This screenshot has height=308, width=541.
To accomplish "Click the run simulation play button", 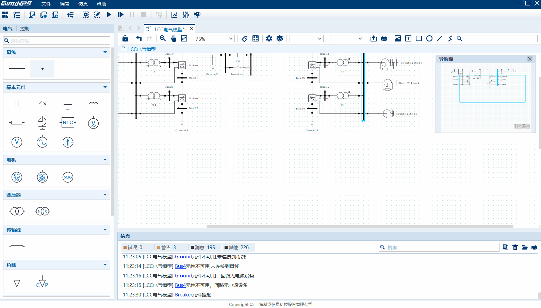I will (x=109, y=15).
